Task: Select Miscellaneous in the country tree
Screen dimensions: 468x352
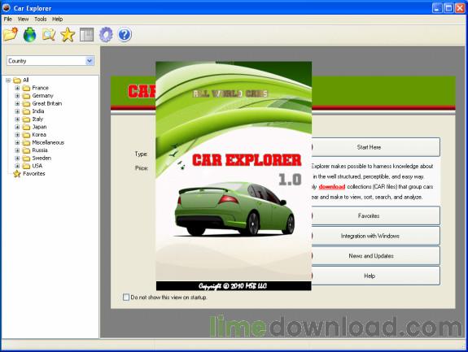Action: click(x=48, y=142)
